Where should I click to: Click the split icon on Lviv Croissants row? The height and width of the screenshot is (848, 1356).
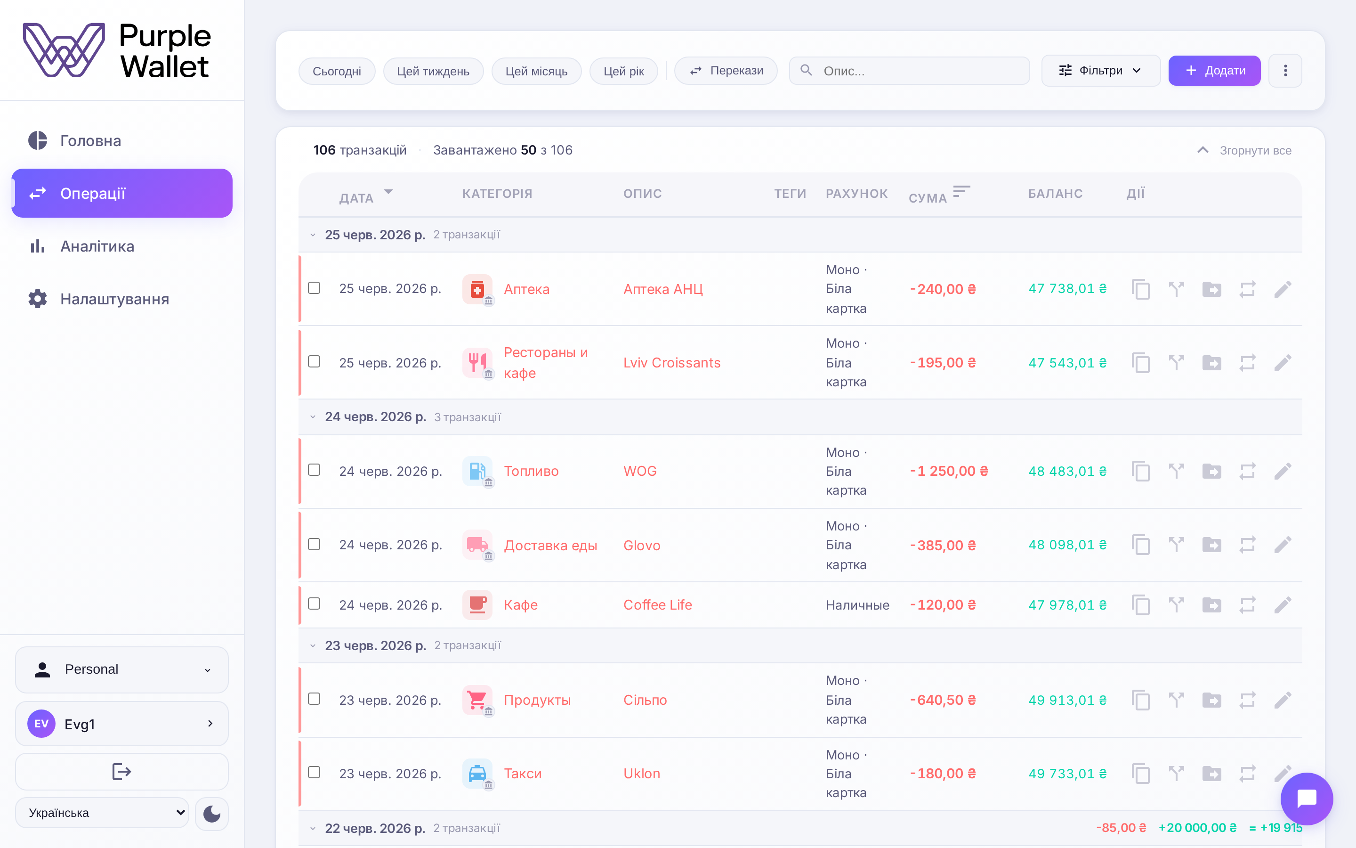(x=1176, y=363)
